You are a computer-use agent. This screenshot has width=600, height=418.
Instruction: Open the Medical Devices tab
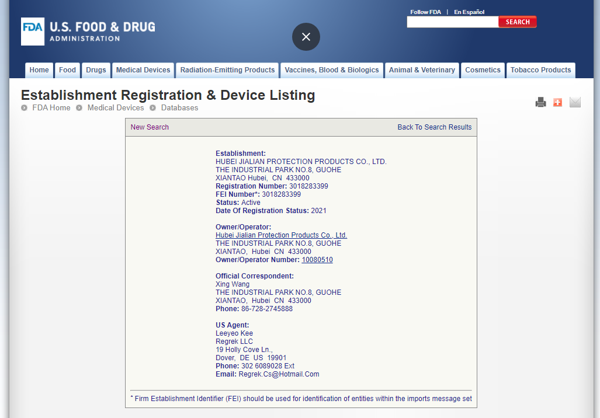143,71
